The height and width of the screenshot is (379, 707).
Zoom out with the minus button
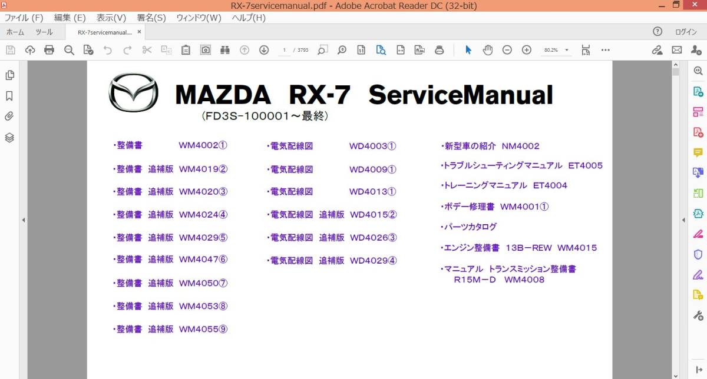coord(507,50)
